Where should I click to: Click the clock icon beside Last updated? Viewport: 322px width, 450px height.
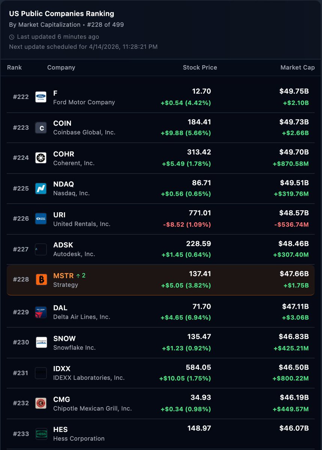tap(12, 37)
